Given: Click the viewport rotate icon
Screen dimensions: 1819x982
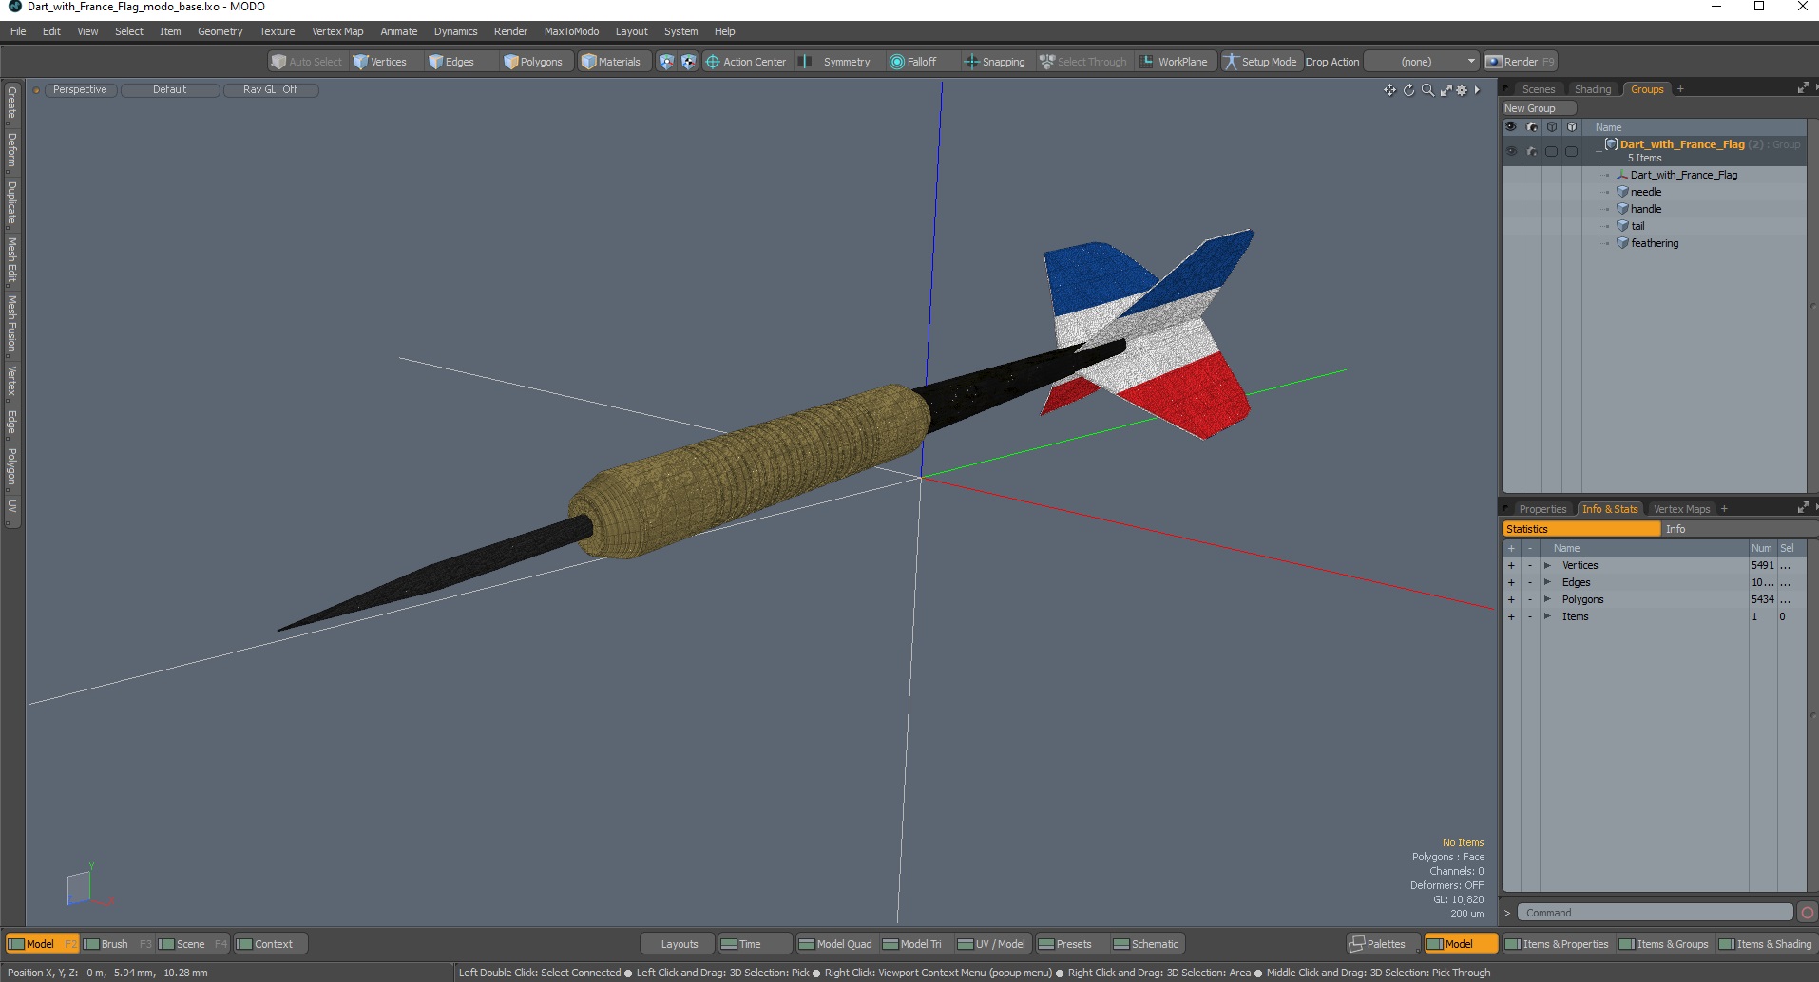Looking at the screenshot, I should pyautogui.click(x=1408, y=90).
